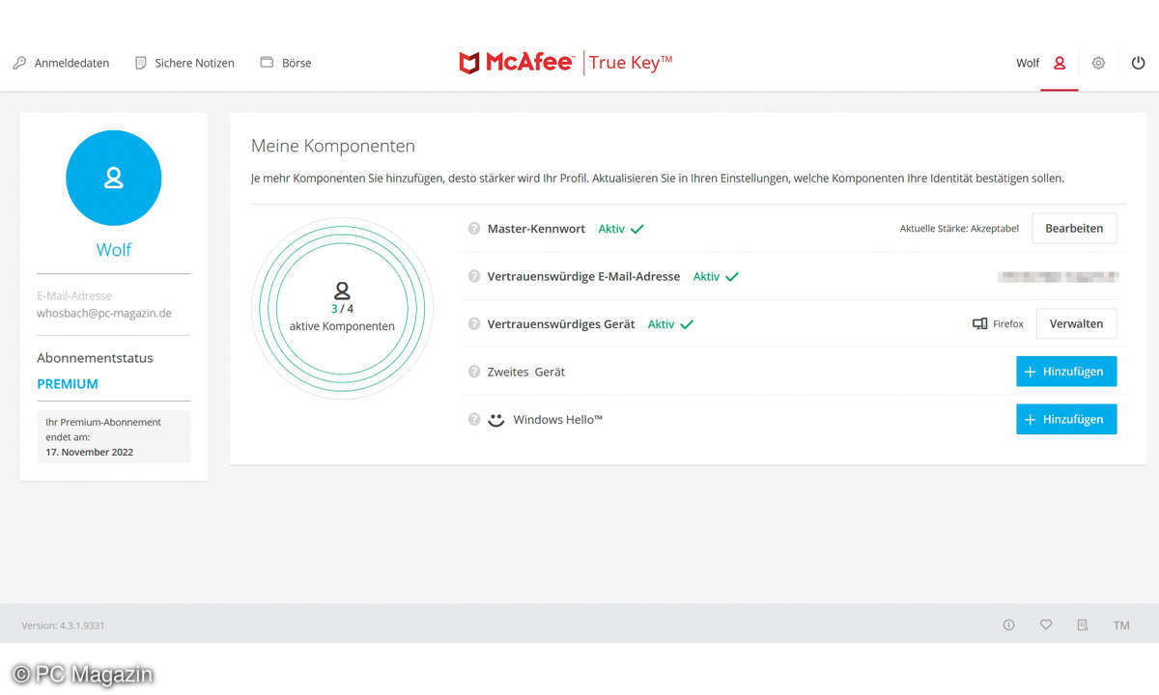Click Bearbeiten button for Master-Kennwort
1159x695 pixels.
1074,229
